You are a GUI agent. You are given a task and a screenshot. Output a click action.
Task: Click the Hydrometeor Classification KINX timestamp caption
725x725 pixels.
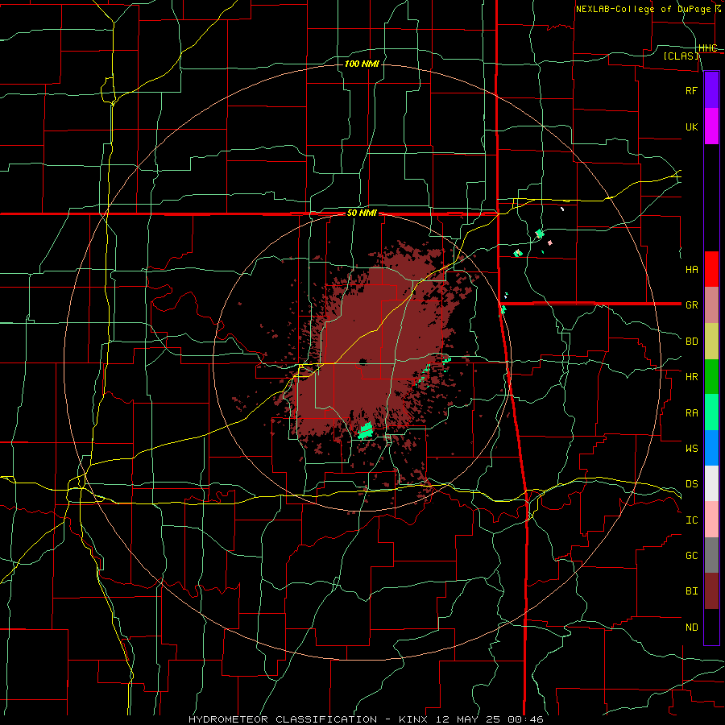365,719
